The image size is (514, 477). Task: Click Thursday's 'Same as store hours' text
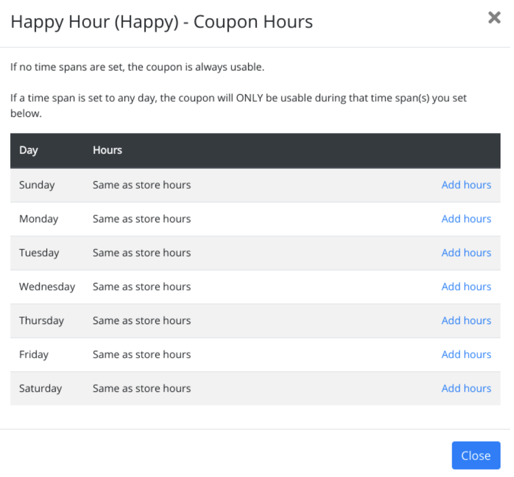142,320
